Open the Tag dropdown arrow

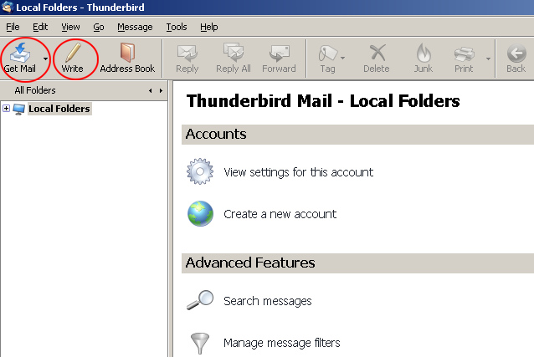pyautogui.click(x=342, y=59)
